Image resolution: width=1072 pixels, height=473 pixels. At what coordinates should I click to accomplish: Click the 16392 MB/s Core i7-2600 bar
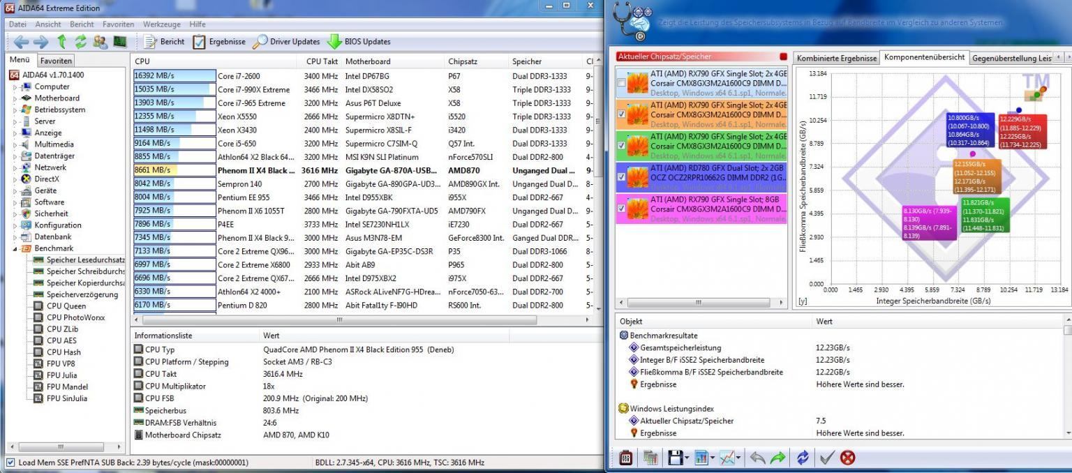(x=174, y=76)
